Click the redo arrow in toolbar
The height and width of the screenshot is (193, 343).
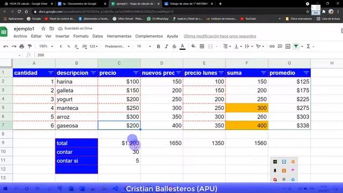pos(14,47)
